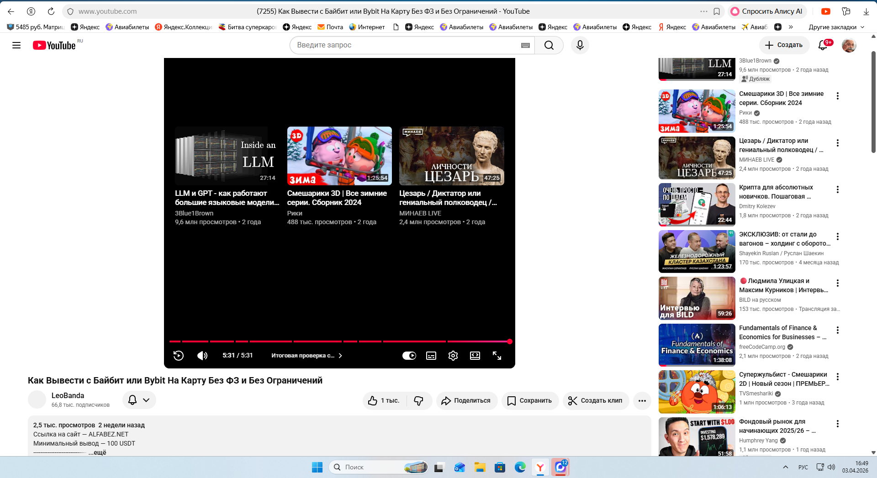Viewport: 877px width, 478px height.
Task: Switch the РУС input language
Action: click(x=803, y=467)
